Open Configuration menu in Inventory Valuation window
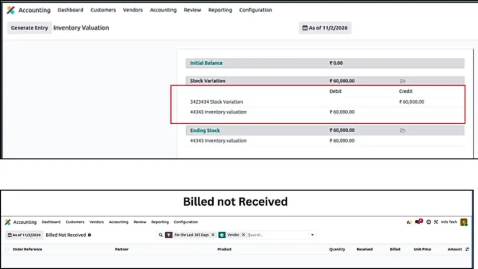 click(x=255, y=10)
